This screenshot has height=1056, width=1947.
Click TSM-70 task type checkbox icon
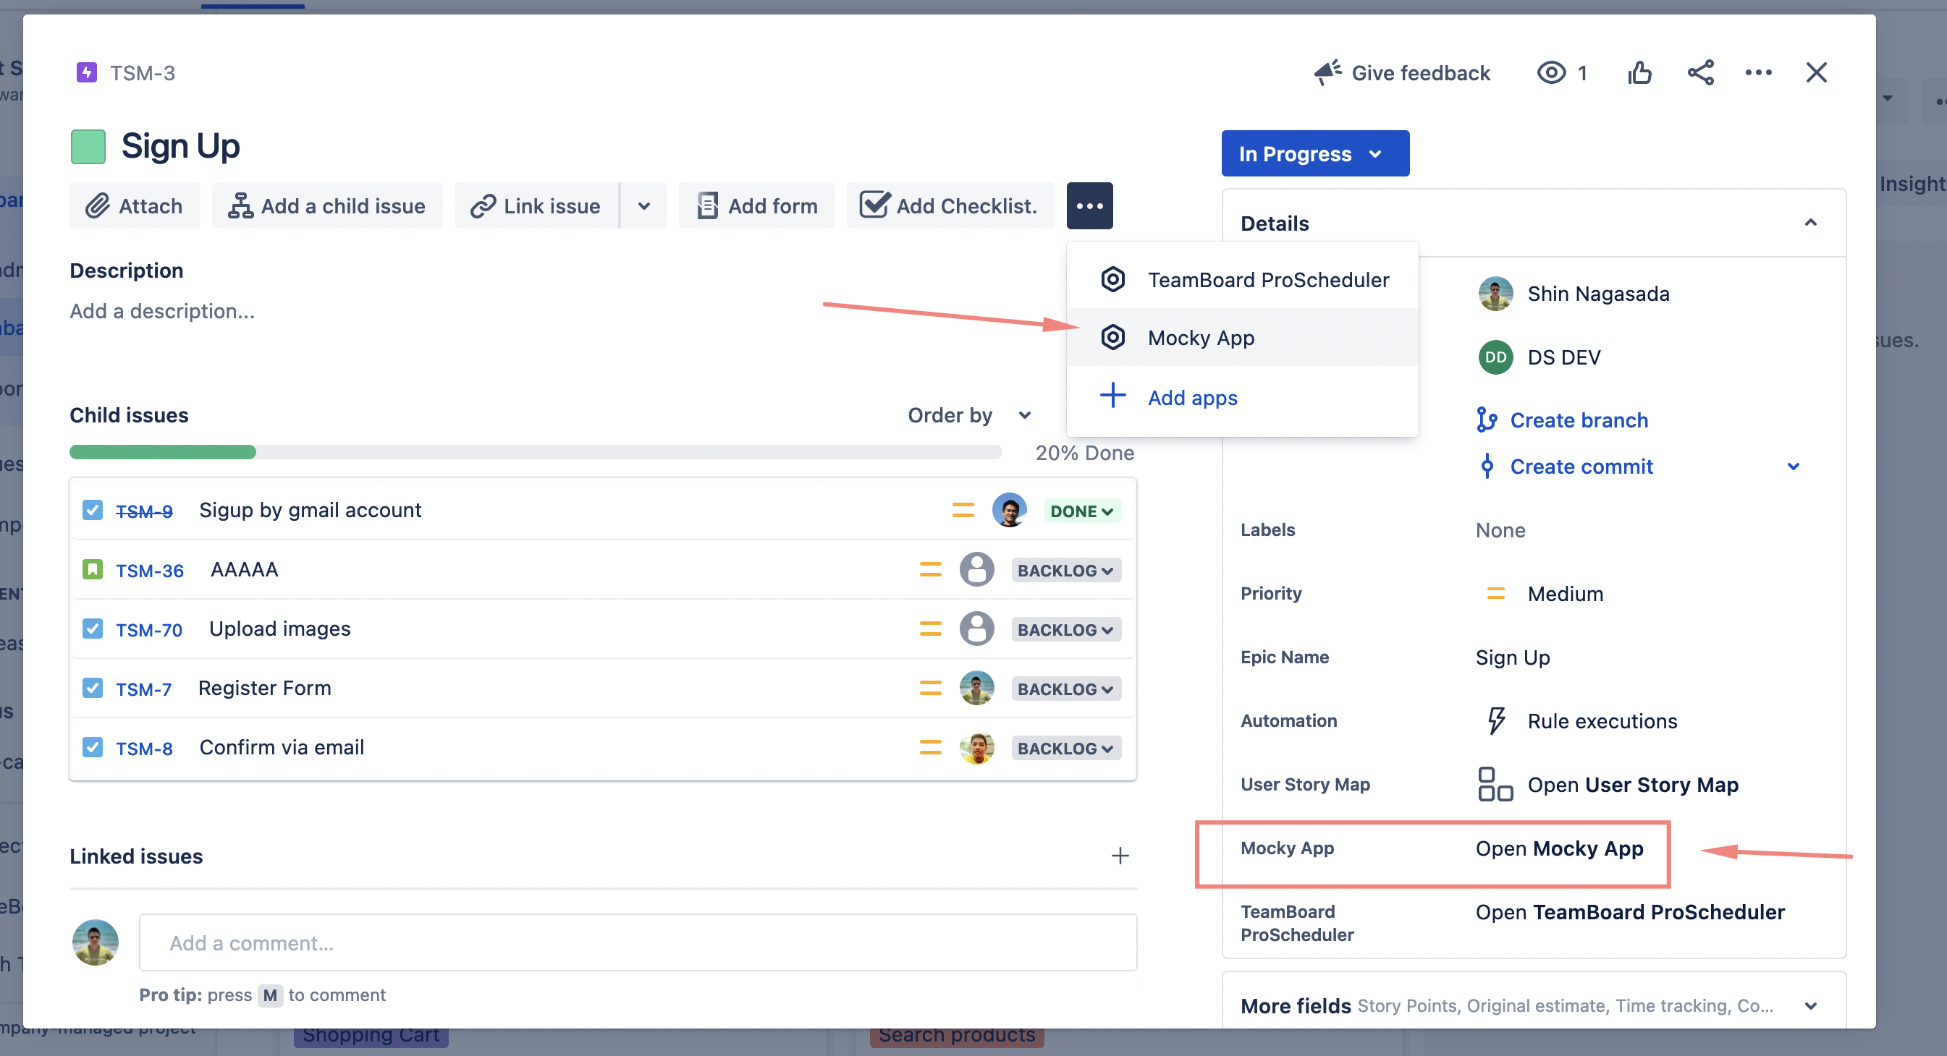92,629
